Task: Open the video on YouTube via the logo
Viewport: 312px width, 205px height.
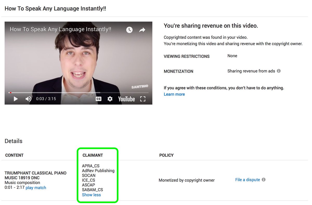Action: tap(126, 99)
